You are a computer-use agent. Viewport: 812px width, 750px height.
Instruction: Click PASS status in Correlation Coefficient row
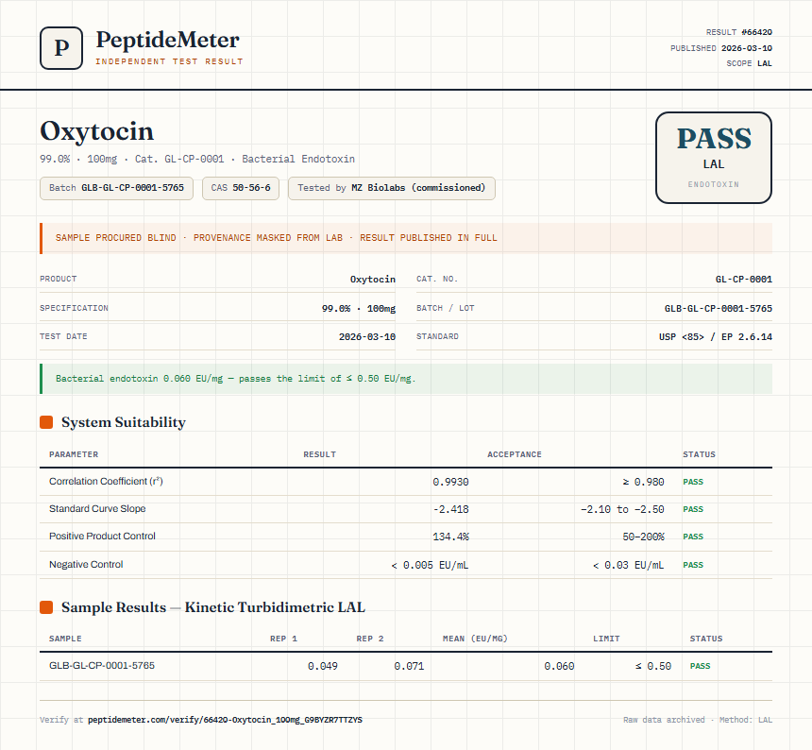click(x=693, y=482)
